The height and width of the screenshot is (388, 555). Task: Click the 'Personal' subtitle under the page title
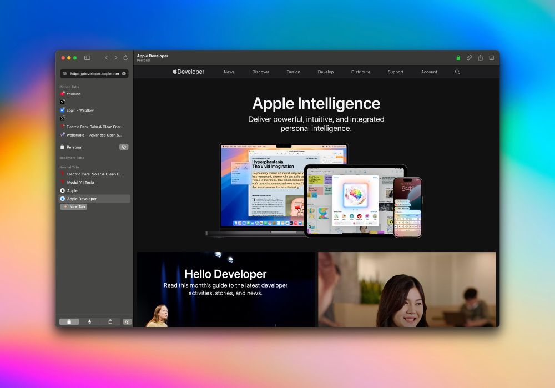[143, 60]
